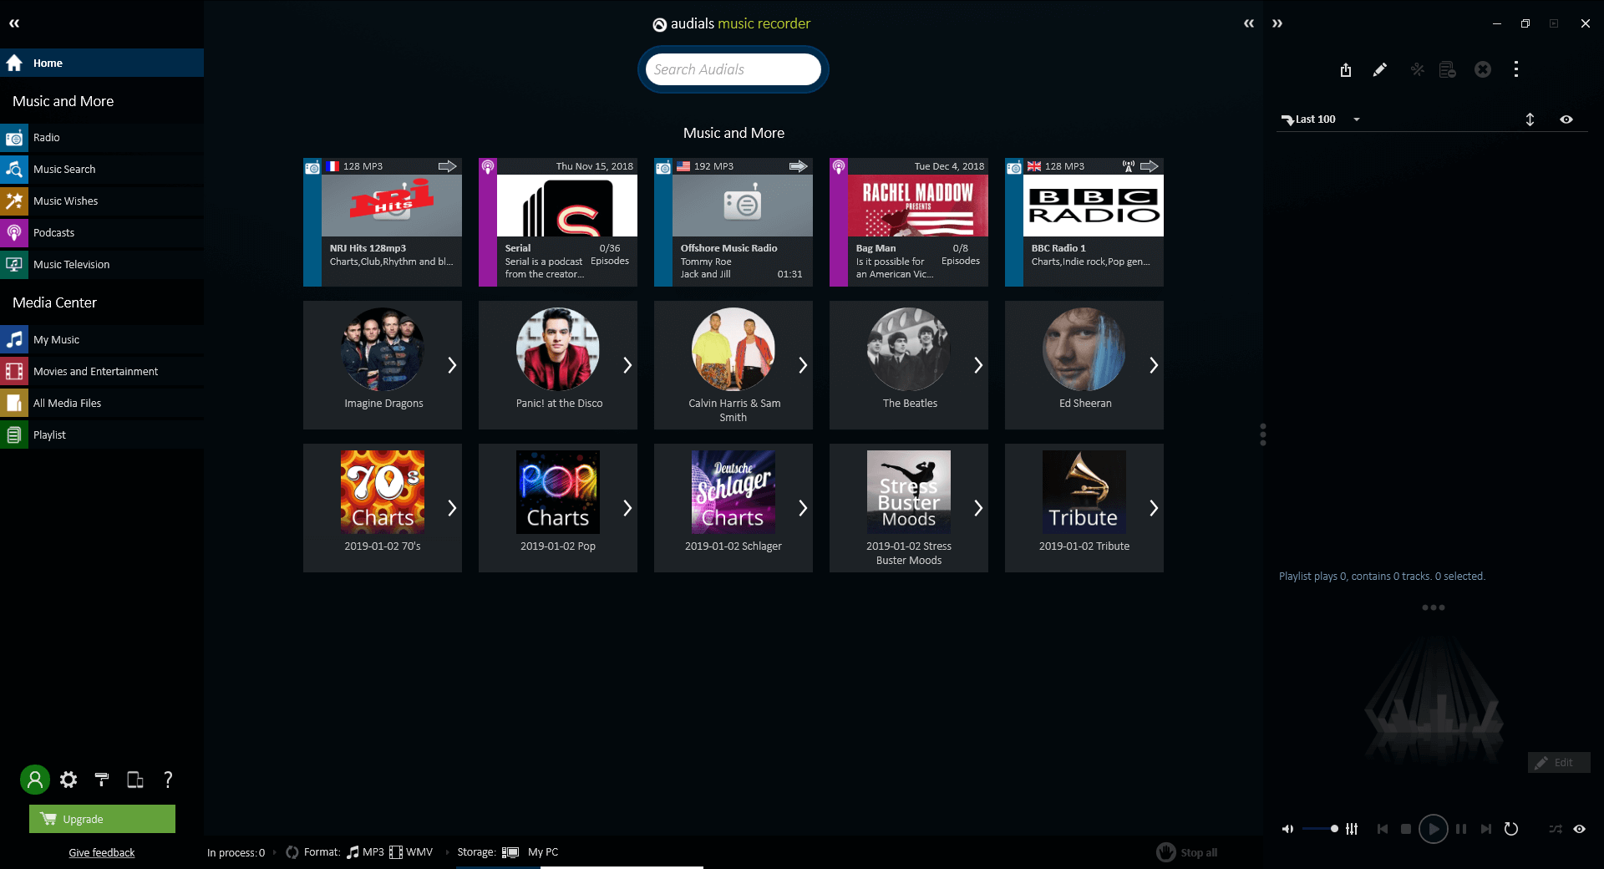Open Movies and Entertainment in the sidebar
This screenshot has height=869, width=1604.
pos(102,371)
